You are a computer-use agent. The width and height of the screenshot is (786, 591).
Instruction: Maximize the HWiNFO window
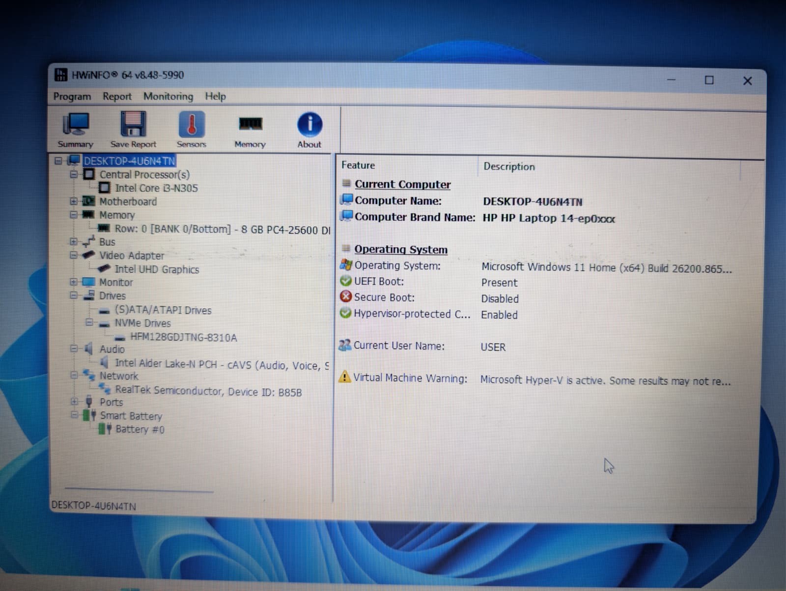[x=709, y=80]
